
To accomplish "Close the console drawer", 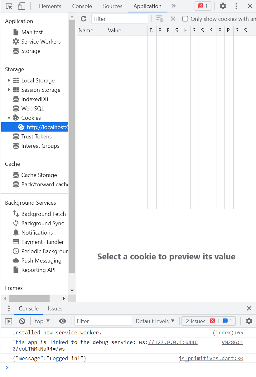I will pos(249,308).
